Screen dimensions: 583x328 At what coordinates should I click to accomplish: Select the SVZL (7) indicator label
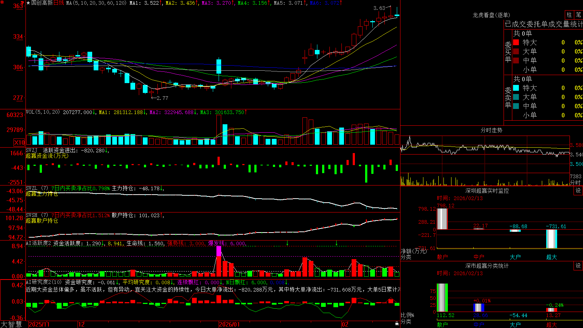pyautogui.click(x=37, y=188)
